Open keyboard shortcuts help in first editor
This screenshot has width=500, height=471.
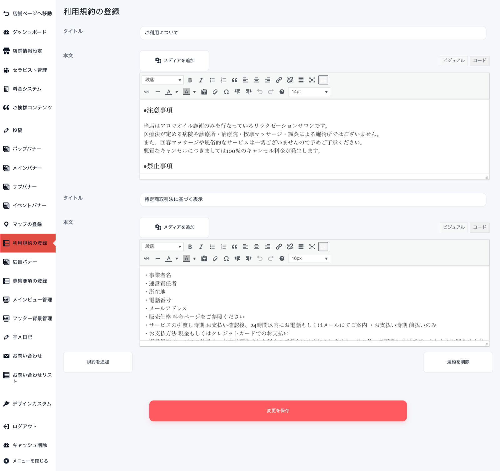coord(282,92)
